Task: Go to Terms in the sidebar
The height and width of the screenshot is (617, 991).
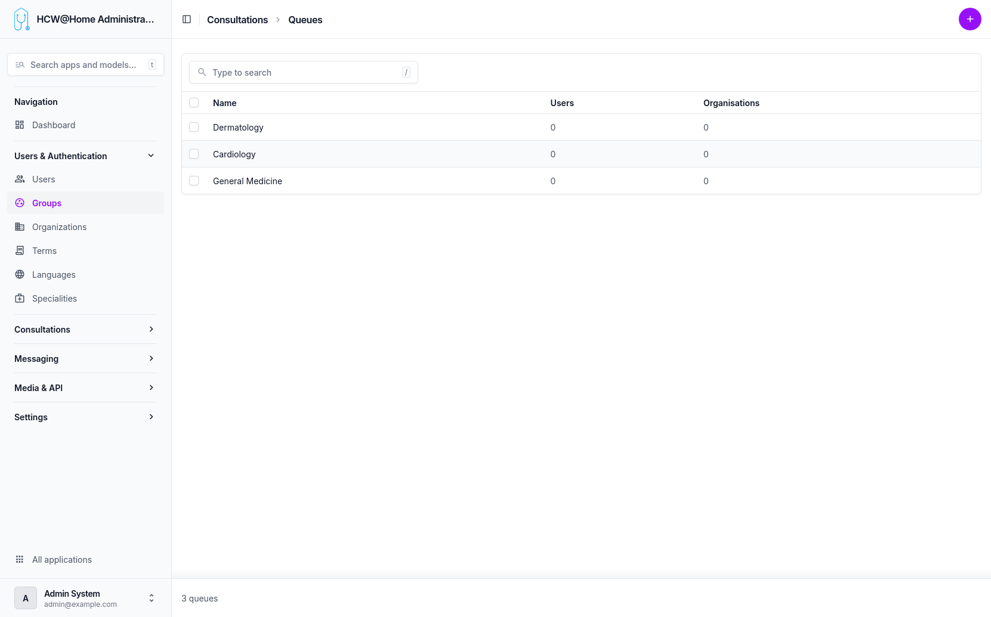Action: (45, 251)
